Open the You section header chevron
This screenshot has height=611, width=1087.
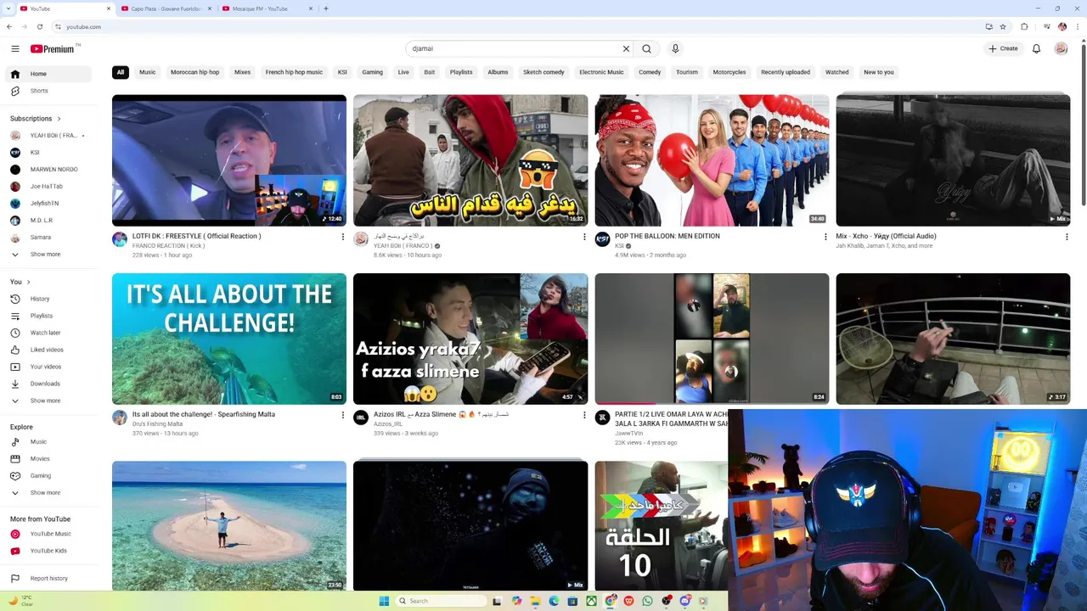point(28,282)
